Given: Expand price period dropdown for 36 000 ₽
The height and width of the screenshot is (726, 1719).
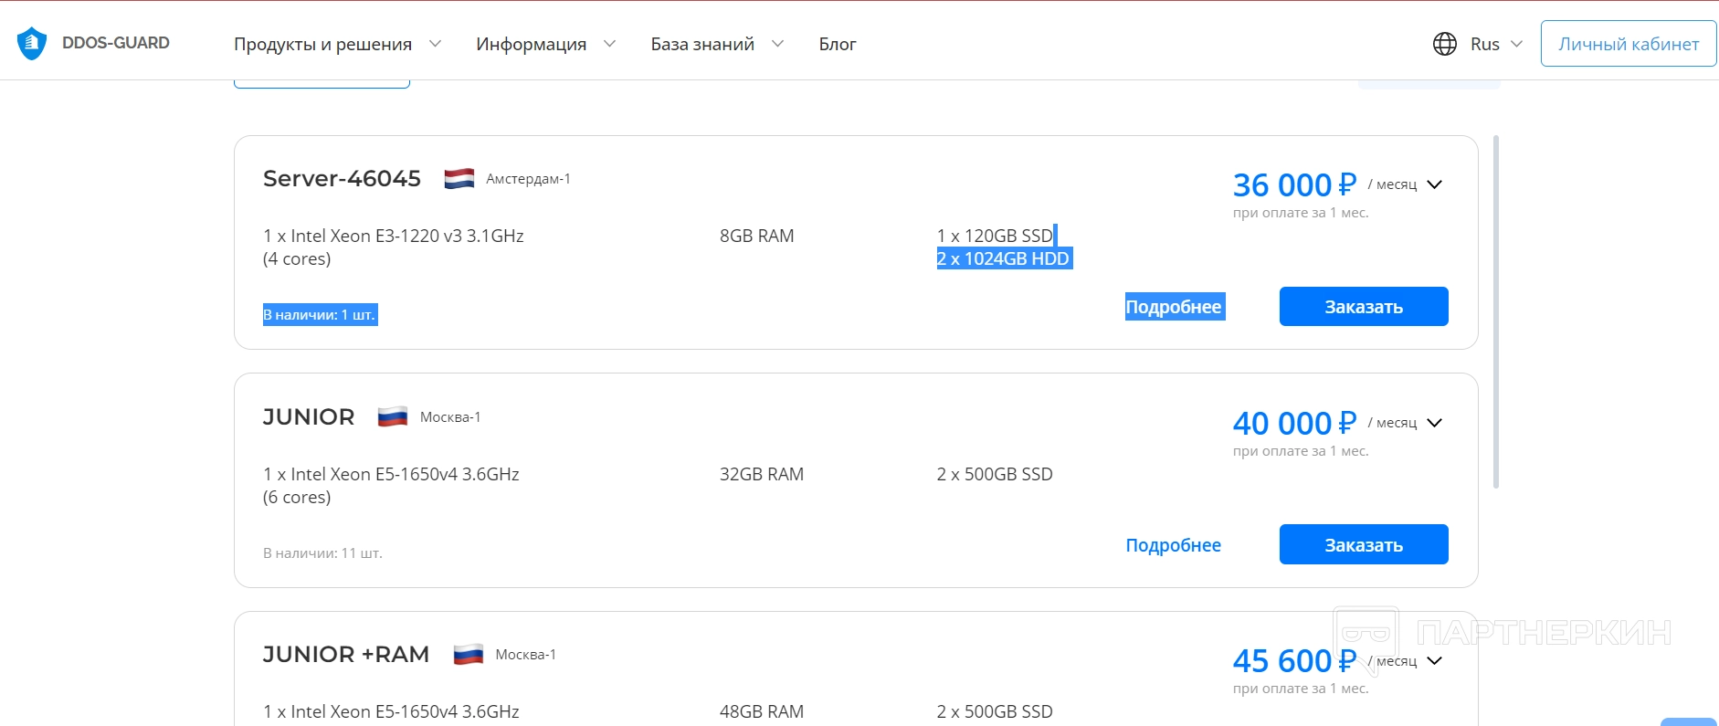Looking at the screenshot, I should (x=1435, y=184).
